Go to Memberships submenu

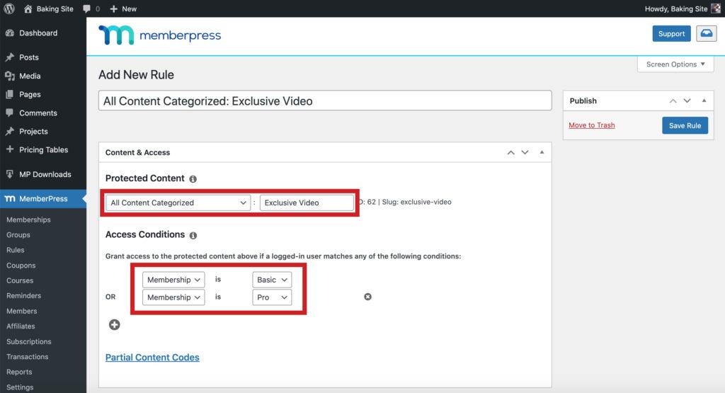click(28, 220)
